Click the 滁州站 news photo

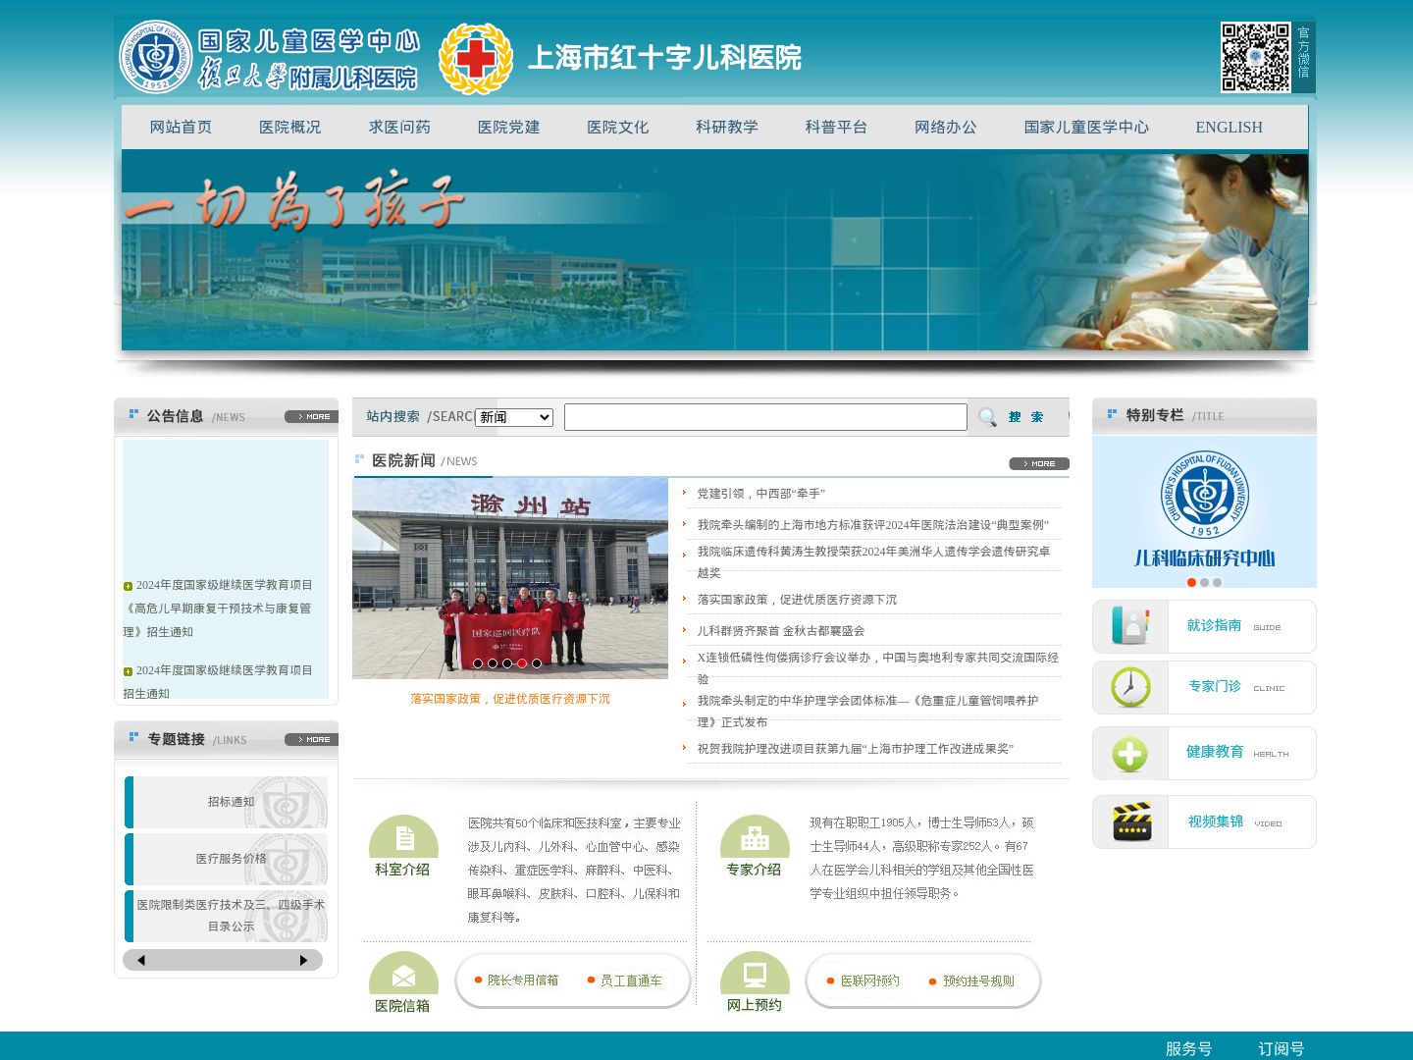(x=510, y=578)
